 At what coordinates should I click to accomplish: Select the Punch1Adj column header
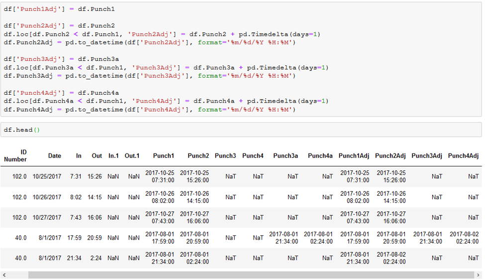click(354, 156)
